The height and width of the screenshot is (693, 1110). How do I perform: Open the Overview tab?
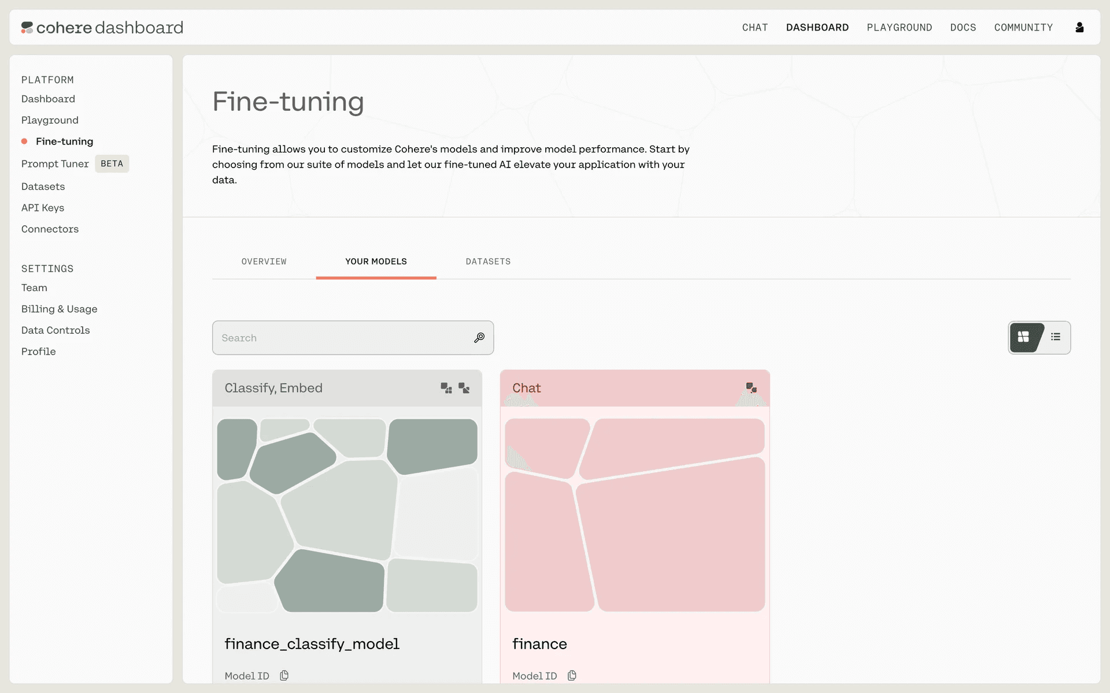coord(264,262)
